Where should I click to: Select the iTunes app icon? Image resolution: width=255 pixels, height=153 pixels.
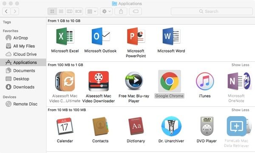pyautogui.click(x=205, y=81)
